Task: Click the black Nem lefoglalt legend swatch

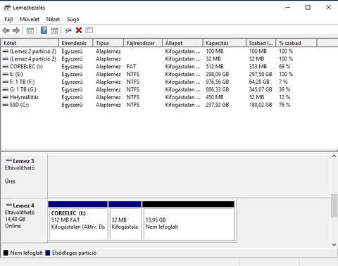Action: pos(6,253)
